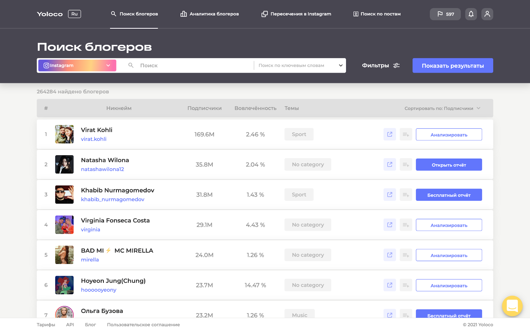The image size is (530, 331).
Task: Click the Подписчики column header
Action: [x=204, y=108]
